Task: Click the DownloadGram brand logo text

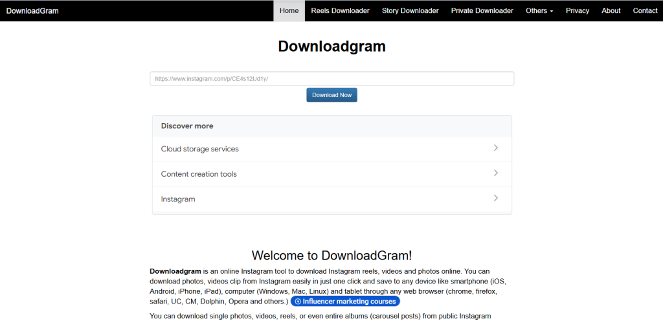Action: pos(32,10)
